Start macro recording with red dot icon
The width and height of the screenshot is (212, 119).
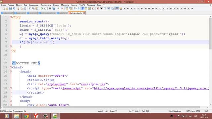point(98,9)
